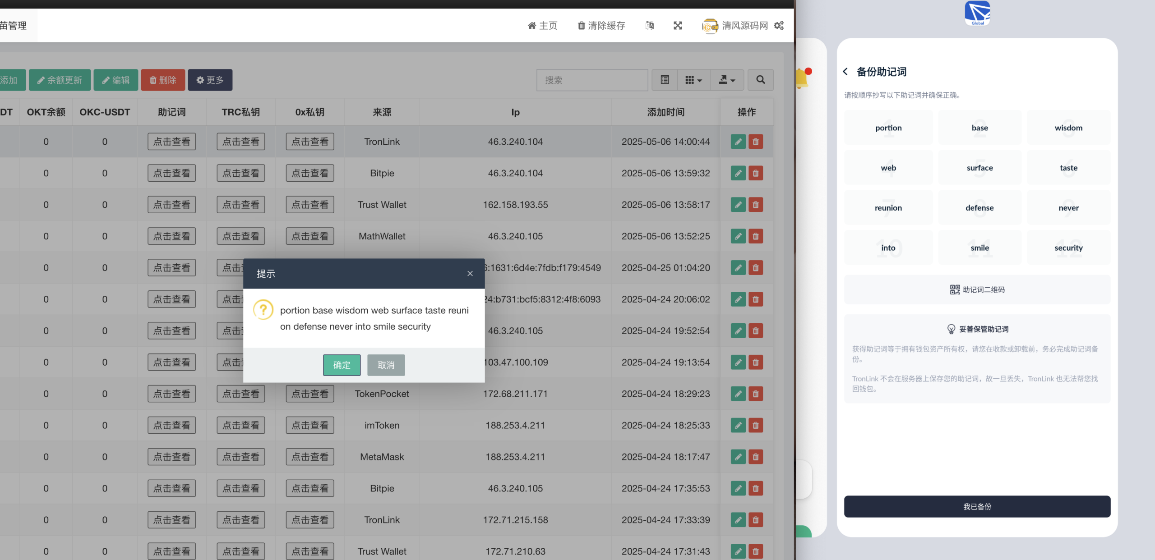This screenshot has width=1155, height=560.
Task: Expand the columns grid dropdown
Action: (x=693, y=80)
